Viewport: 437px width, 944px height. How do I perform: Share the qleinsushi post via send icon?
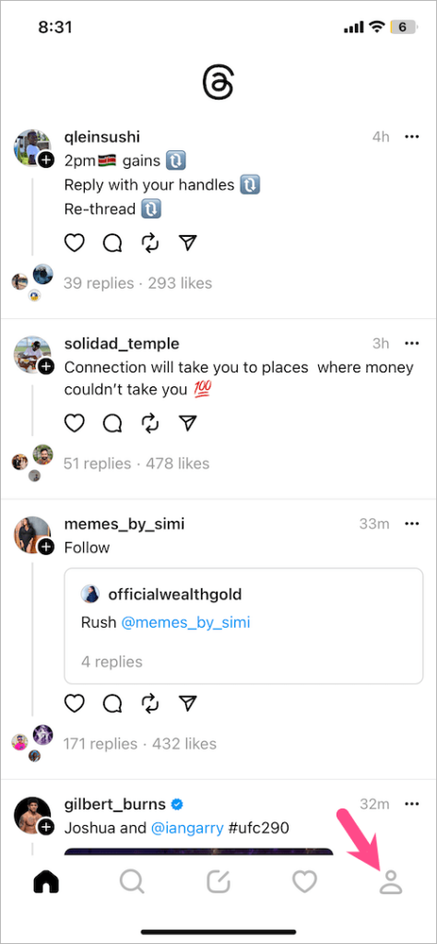188,242
